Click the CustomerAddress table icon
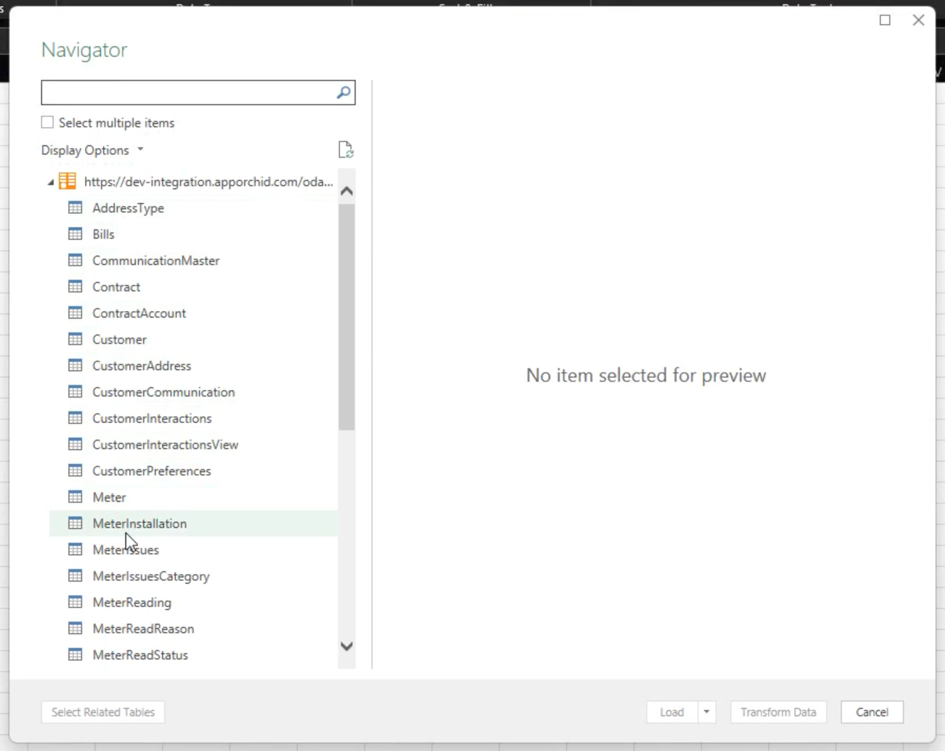 point(75,366)
